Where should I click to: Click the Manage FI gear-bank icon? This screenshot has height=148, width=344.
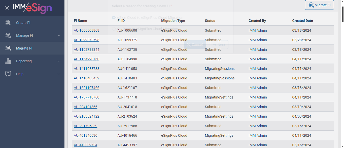(x=8, y=35)
